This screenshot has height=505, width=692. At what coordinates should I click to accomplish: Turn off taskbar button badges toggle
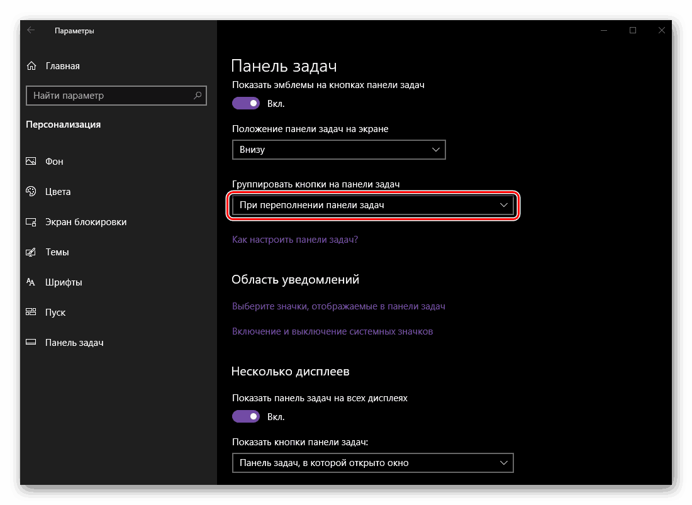coord(246,103)
